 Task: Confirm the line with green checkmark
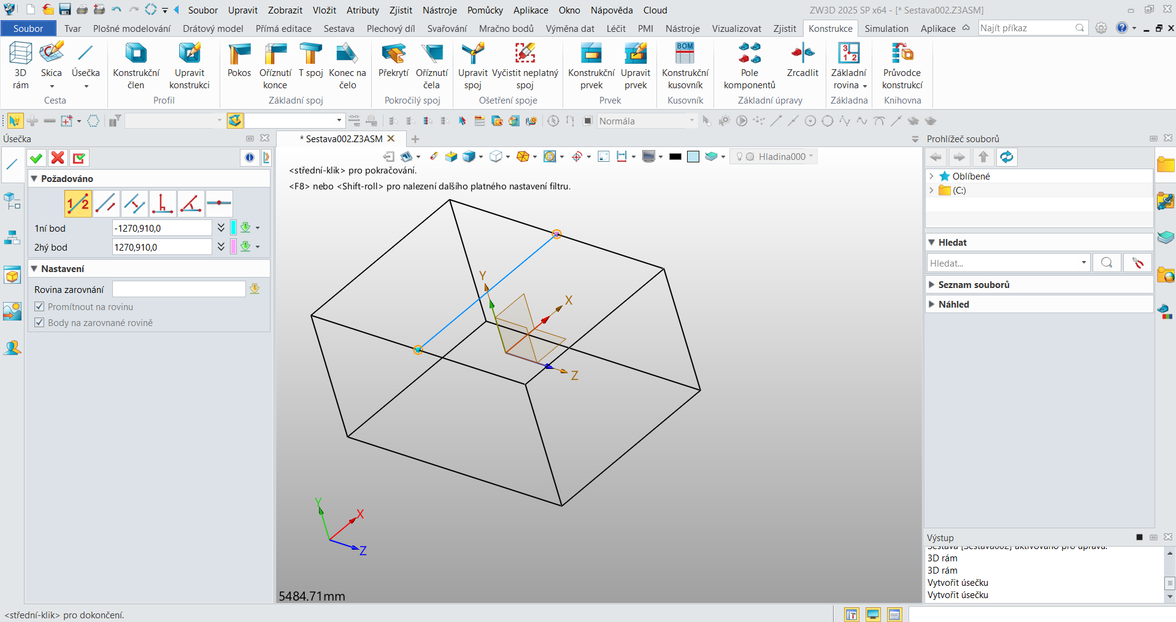pos(36,158)
